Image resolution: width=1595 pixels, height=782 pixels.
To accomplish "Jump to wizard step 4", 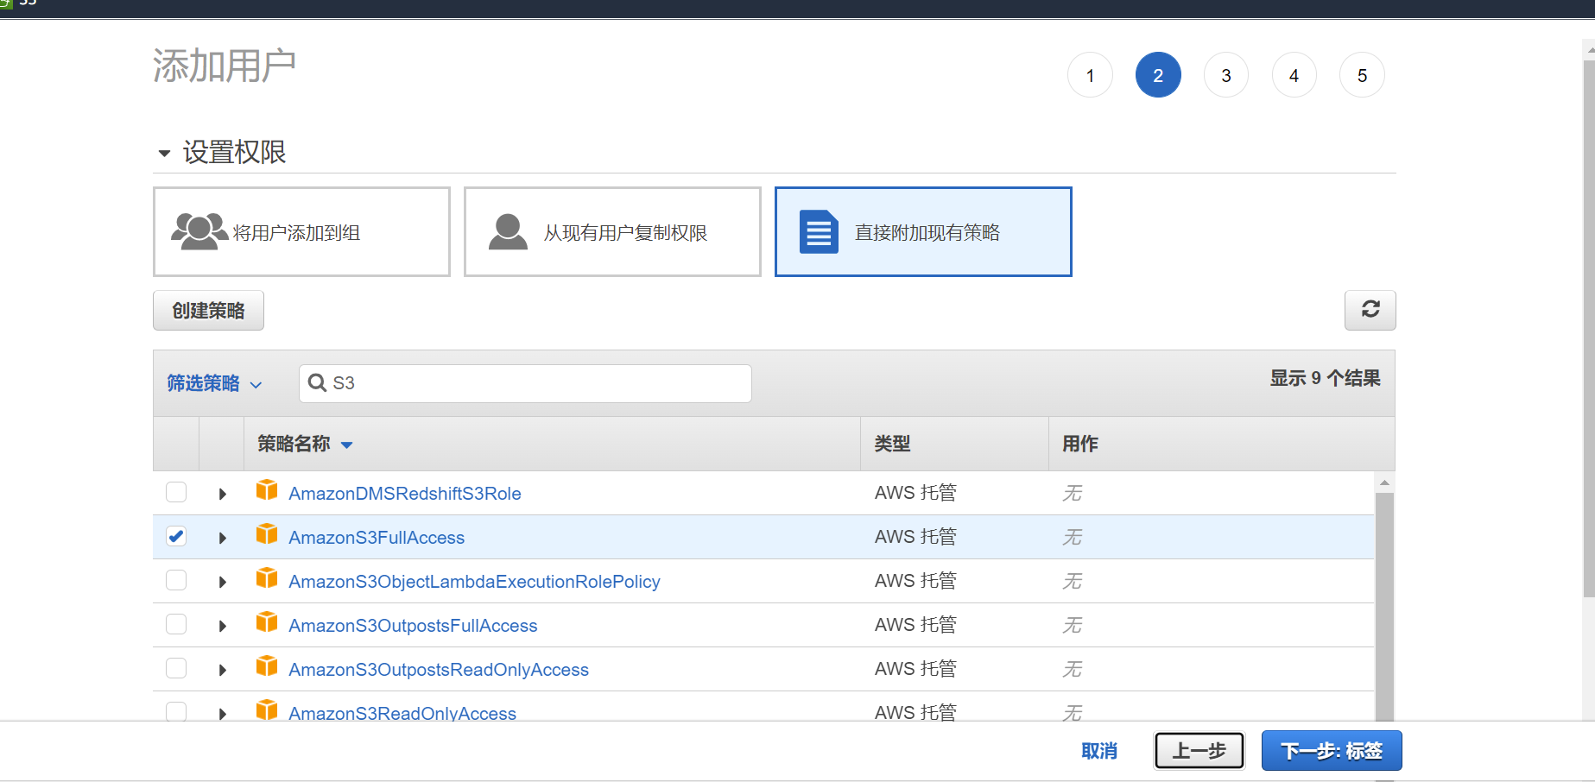I will coord(1294,75).
